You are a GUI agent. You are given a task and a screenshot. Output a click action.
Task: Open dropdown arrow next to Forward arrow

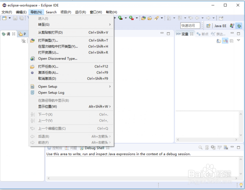[x=213, y=18]
